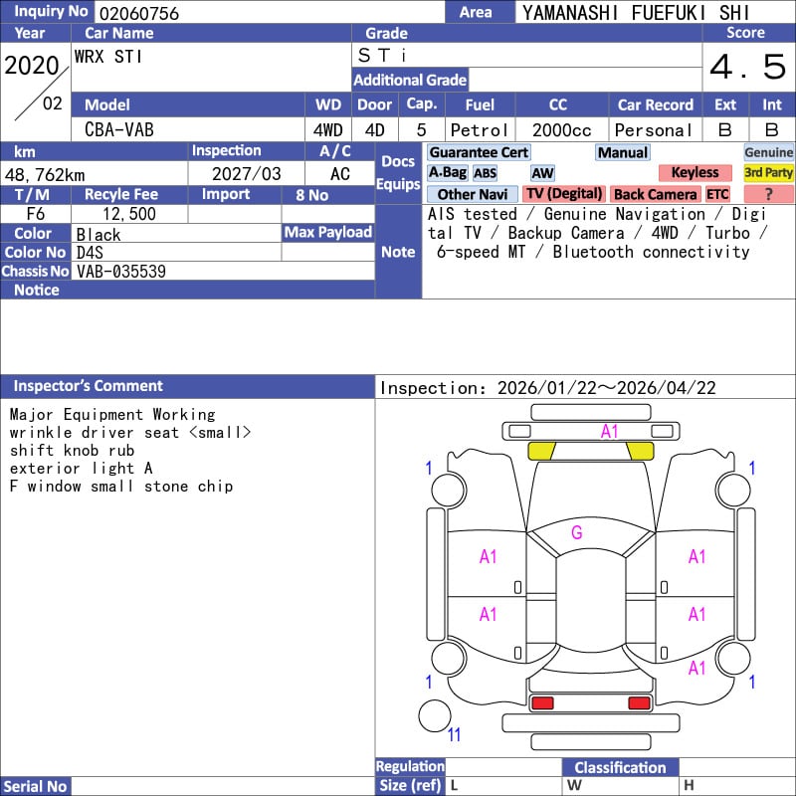Select the G mark on the windshield
796x796 pixels.
(576, 533)
